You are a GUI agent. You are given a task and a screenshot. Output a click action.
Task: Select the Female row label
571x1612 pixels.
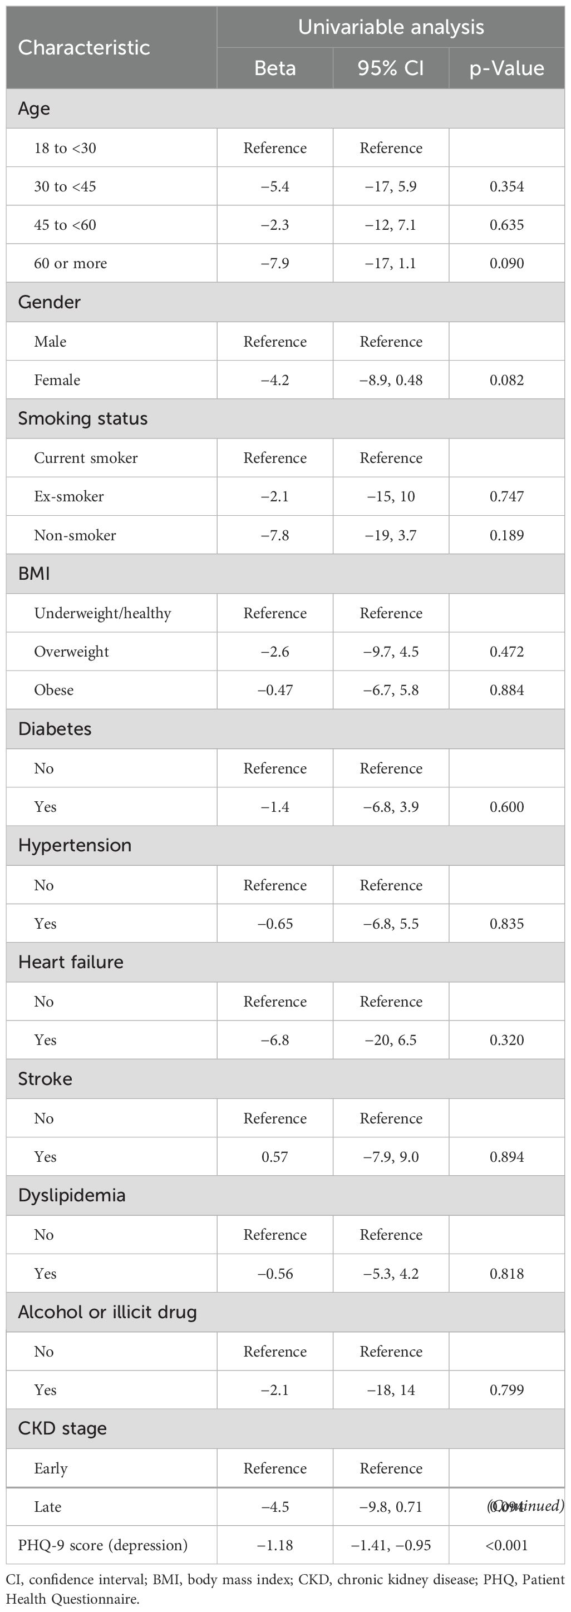[x=57, y=380]
